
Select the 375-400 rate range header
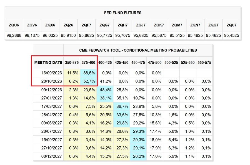click(88, 62)
